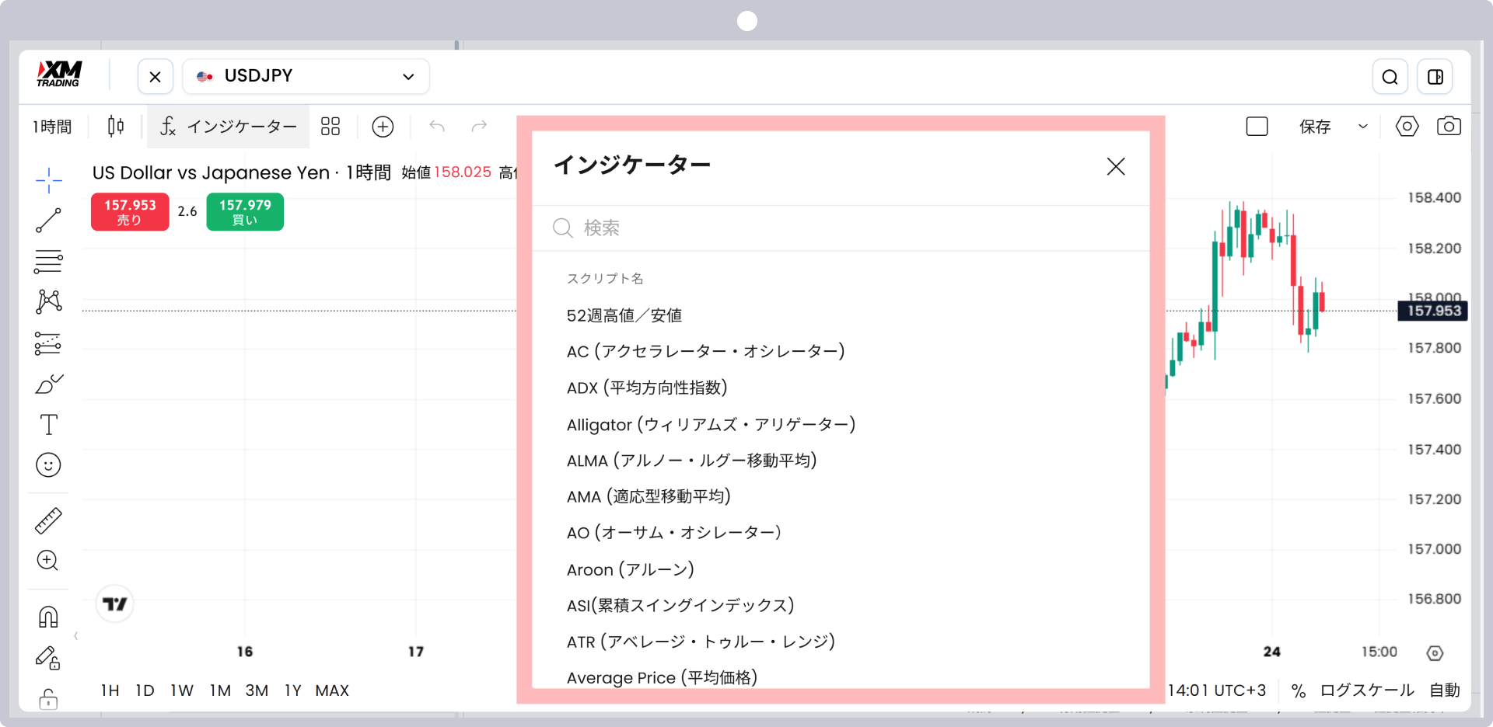Image resolution: width=1493 pixels, height=727 pixels.
Task: Take a chart snapshot with camera icon
Action: (1449, 126)
